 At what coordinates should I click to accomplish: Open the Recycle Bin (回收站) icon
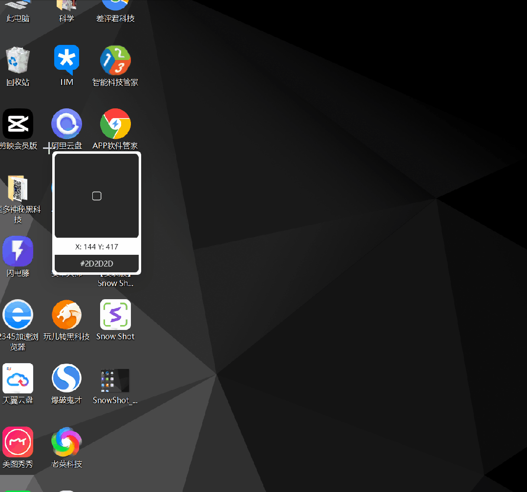click(x=18, y=61)
